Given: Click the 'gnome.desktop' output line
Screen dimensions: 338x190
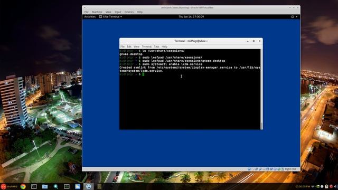Looking at the screenshot, I should [x=131, y=54].
